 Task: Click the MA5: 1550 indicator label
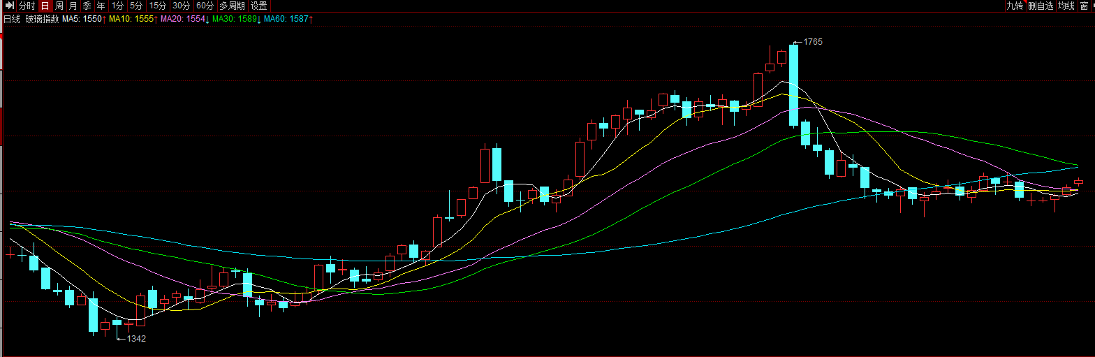point(84,19)
